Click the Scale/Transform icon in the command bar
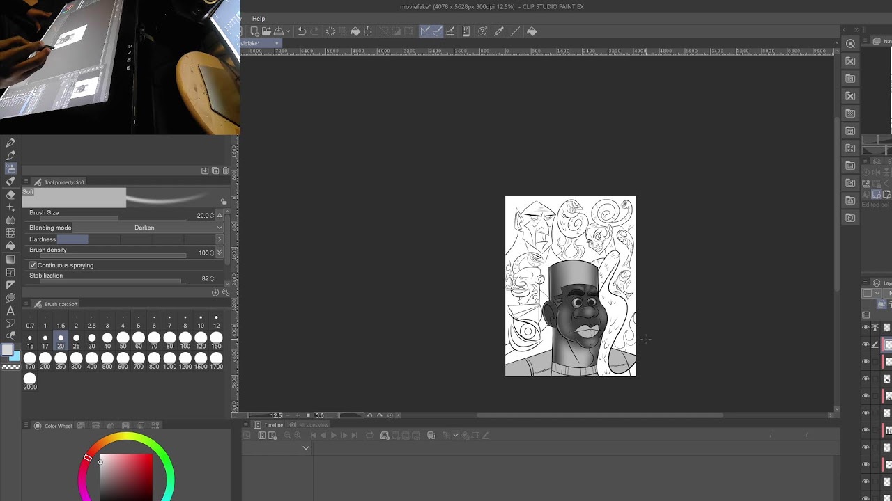 [x=367, y=31]
